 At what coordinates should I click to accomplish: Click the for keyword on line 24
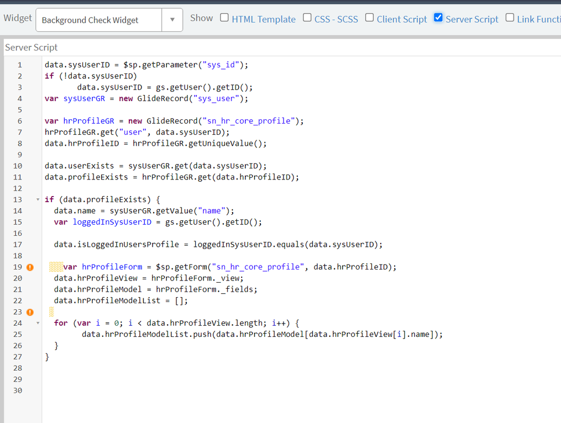(x=61, y=323)
